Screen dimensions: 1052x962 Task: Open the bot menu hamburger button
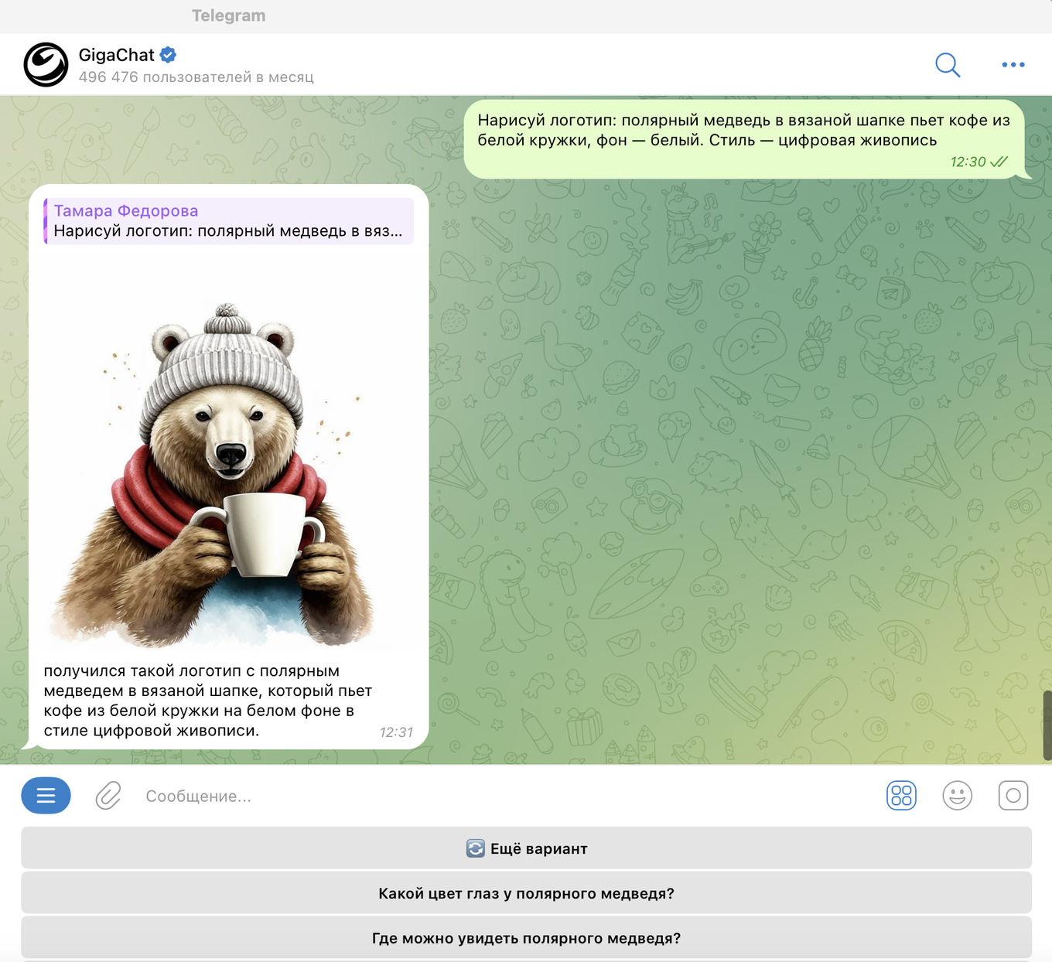pos(46,796)
